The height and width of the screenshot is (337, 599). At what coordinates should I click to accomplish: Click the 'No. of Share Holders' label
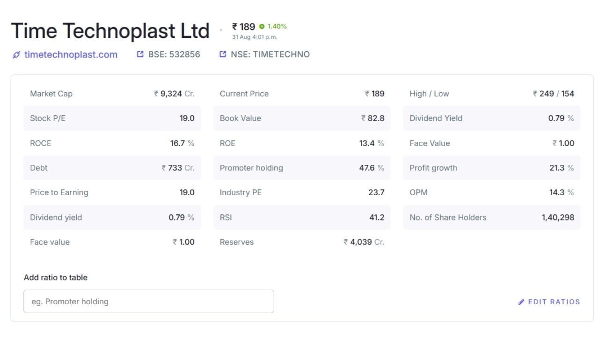[448, 217]
